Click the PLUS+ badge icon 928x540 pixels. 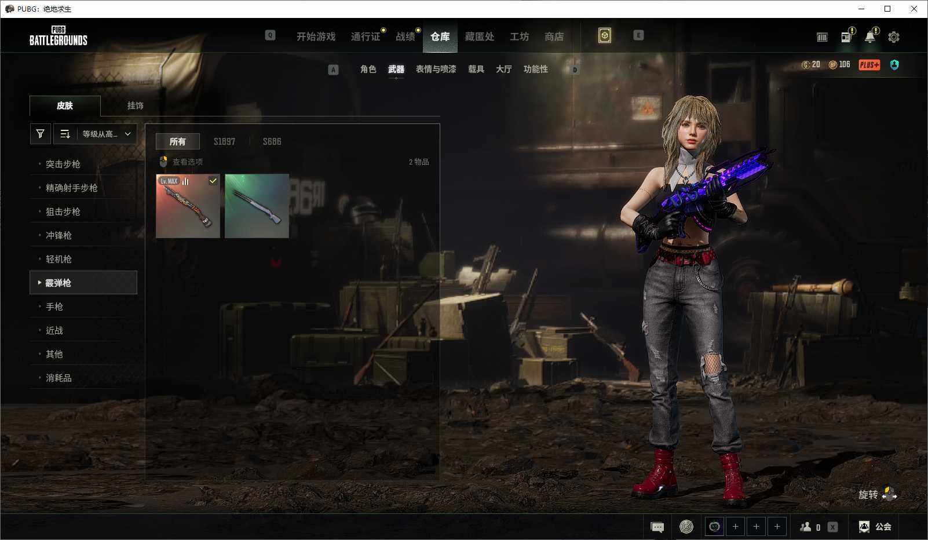click(x=869, y=65)
